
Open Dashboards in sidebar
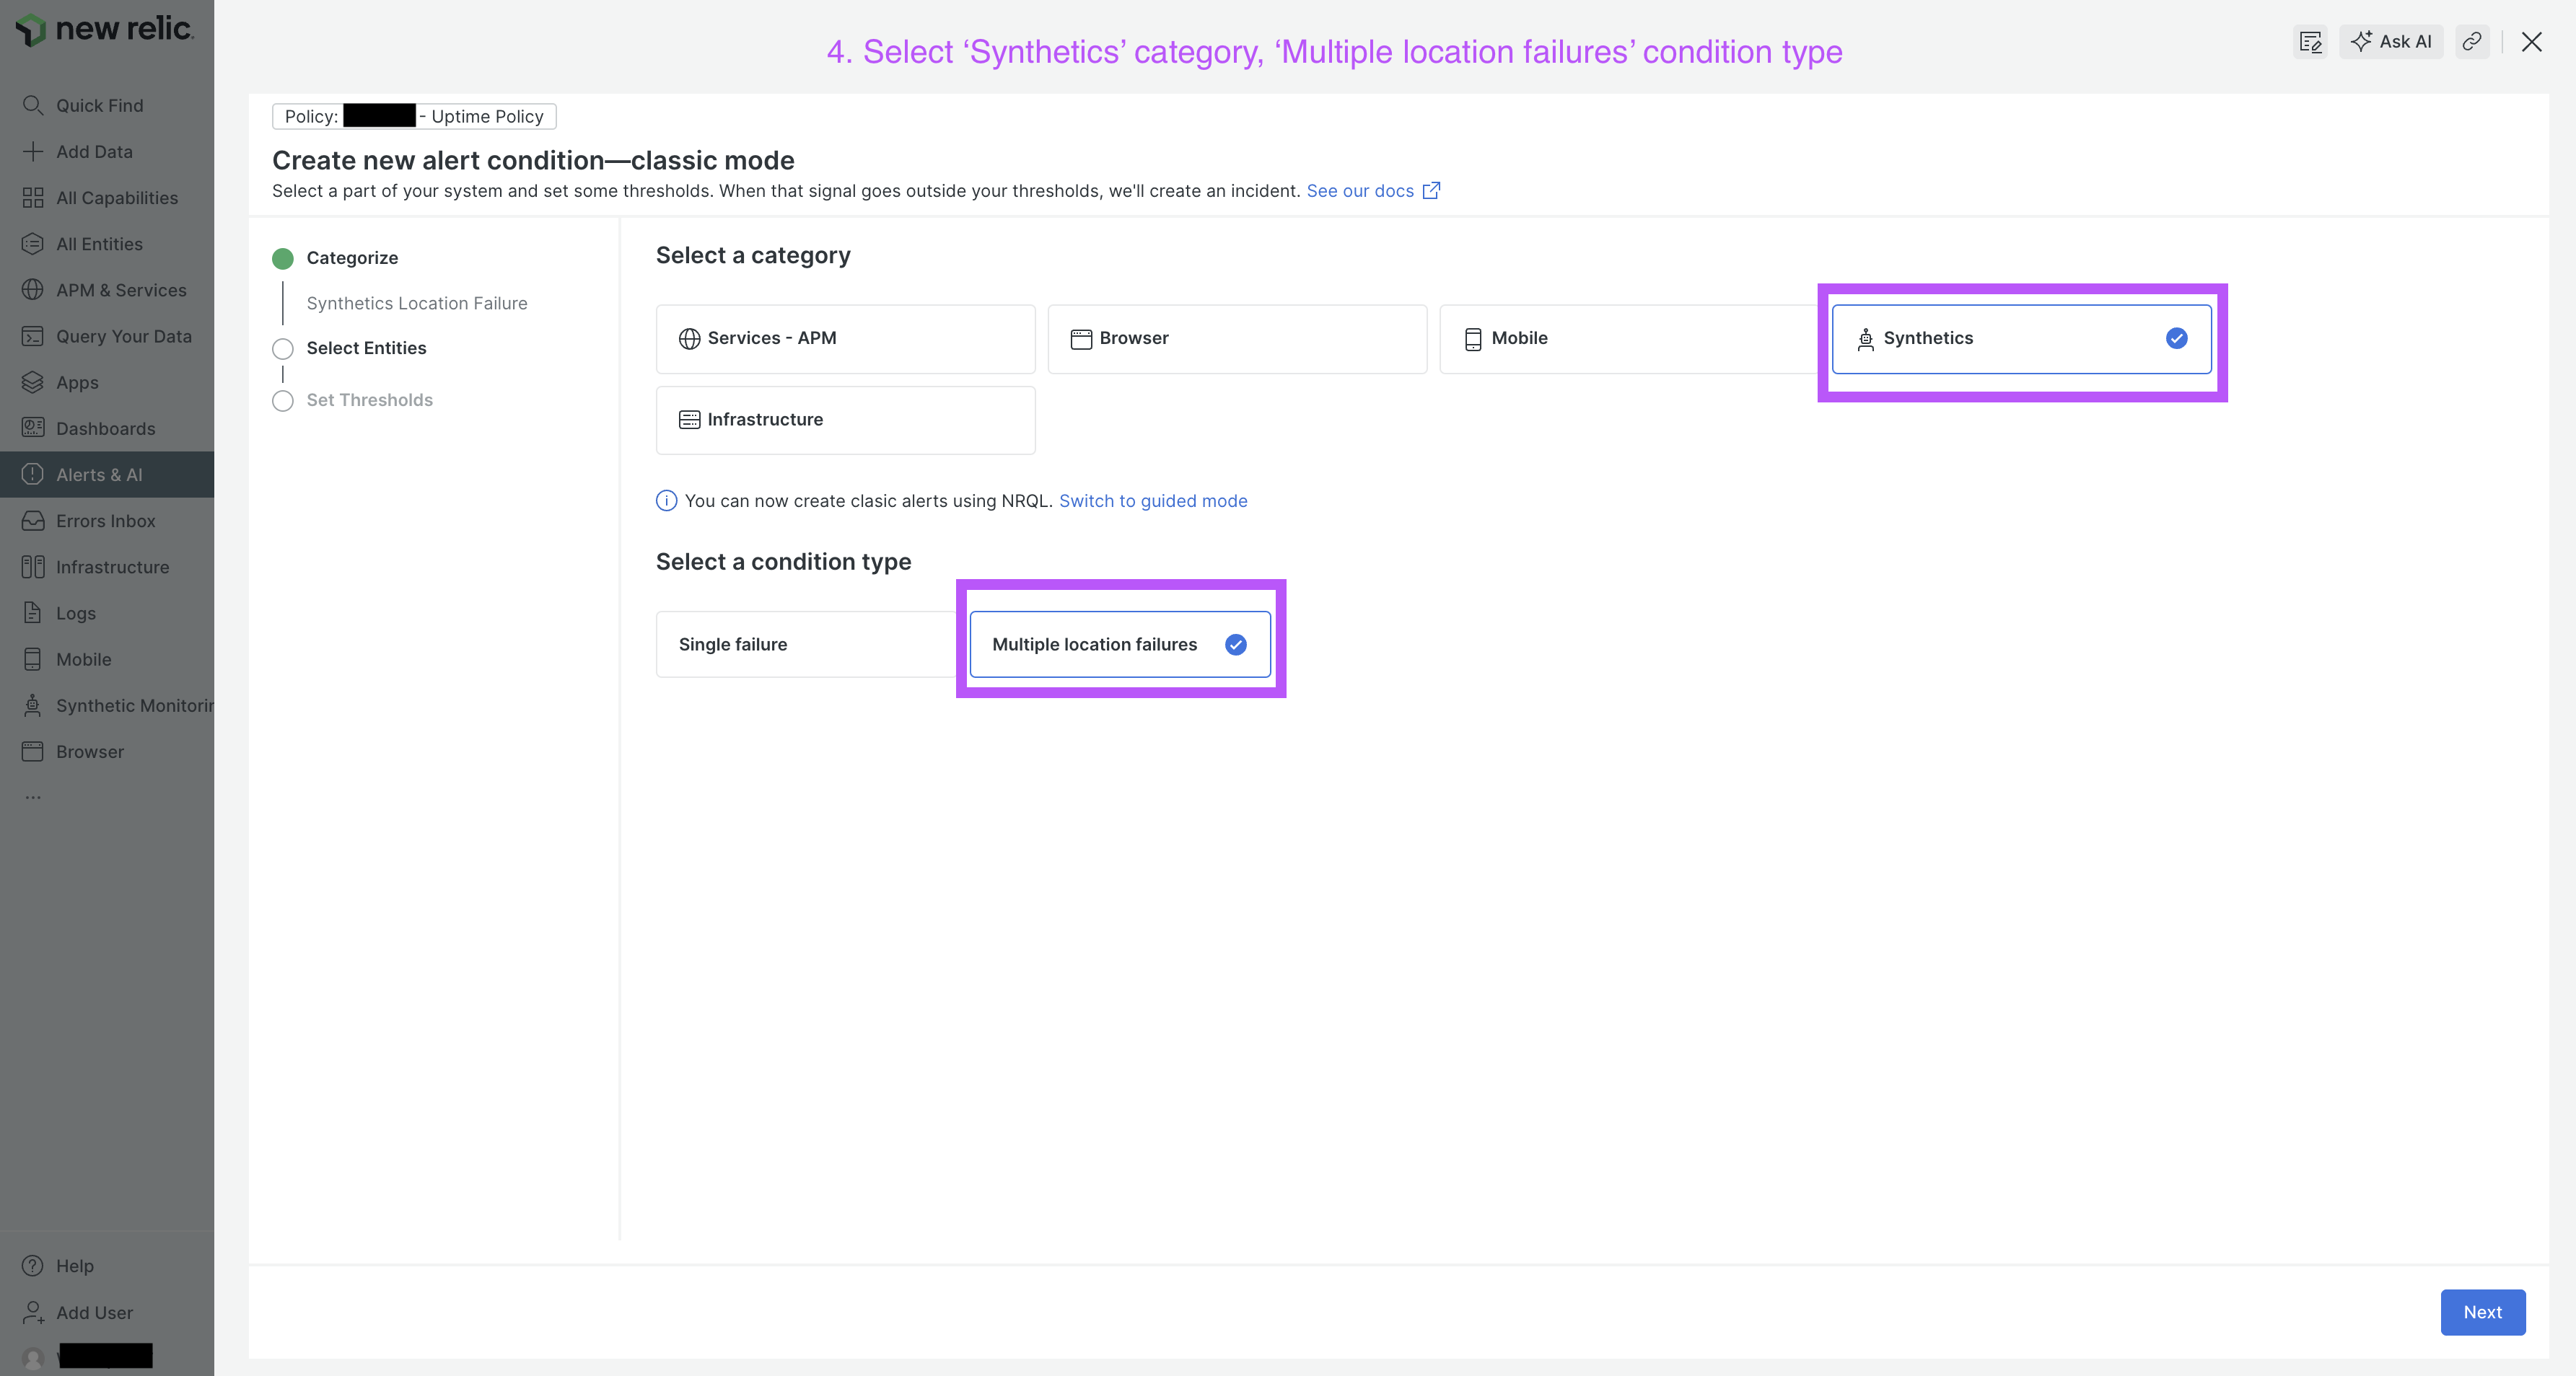click(105, 428)
